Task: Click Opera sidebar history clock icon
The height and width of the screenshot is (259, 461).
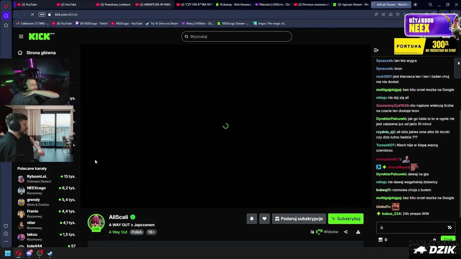Action: click(6, 234)
